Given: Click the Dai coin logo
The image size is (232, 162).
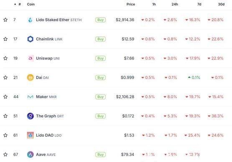Looking at the screenshot, I should [x=31, y=77].
